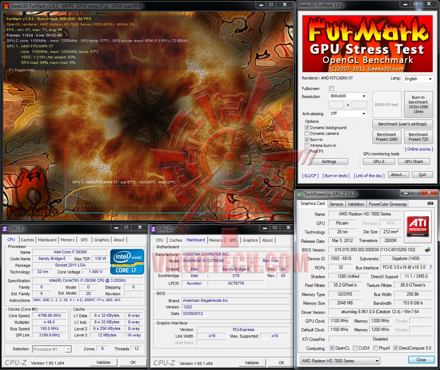Click custom resolution height field
The image size is (440, 370).
359,105
